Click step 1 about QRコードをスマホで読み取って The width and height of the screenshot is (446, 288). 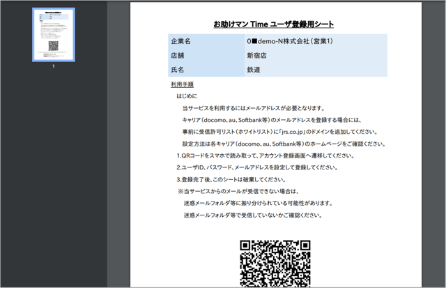[266, 156]
